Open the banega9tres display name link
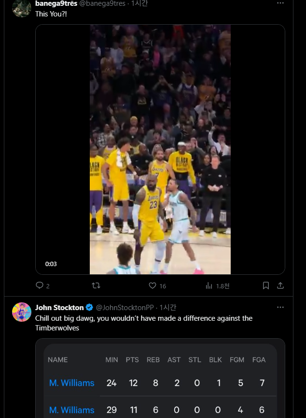The image size is (306, 418). coord(56,3)
